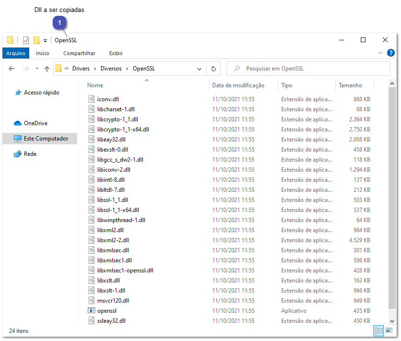Click the Rede network icon
This screenshot has height=341, width=401.
coord(18,154)
